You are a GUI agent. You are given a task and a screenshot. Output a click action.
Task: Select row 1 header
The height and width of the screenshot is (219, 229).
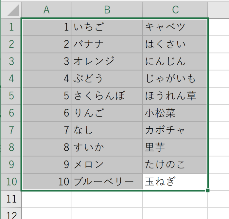[11, 27]
